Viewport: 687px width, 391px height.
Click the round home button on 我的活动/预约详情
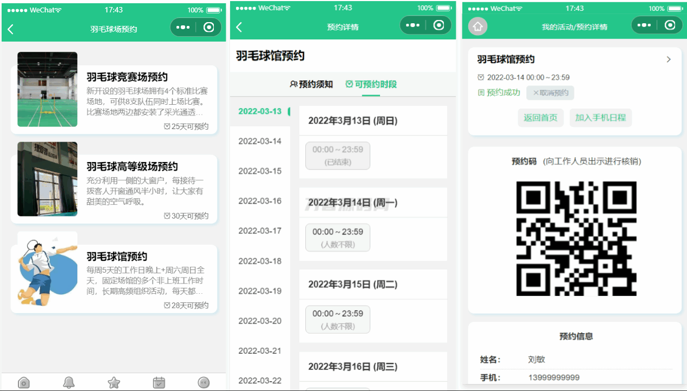click(477, 26)
